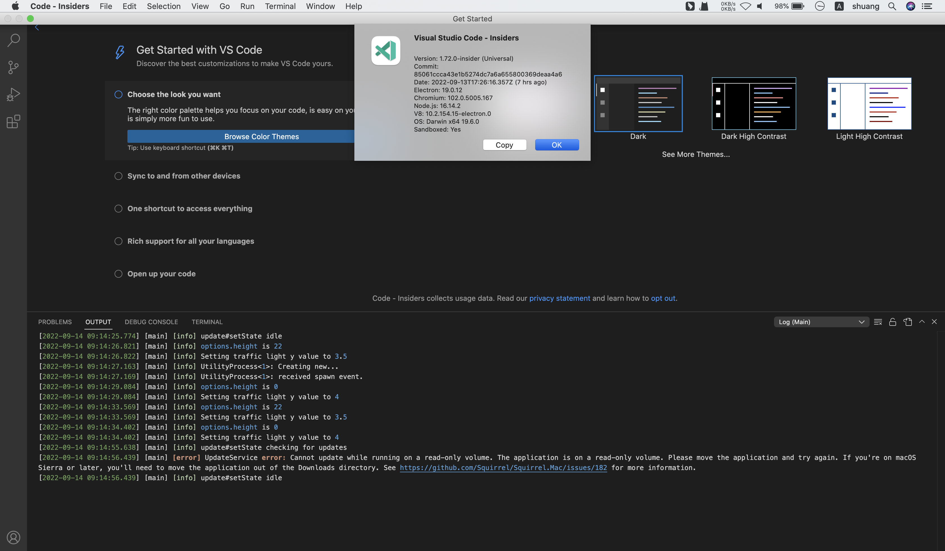Click the back arrow on the Get Started page

(37, 27)
